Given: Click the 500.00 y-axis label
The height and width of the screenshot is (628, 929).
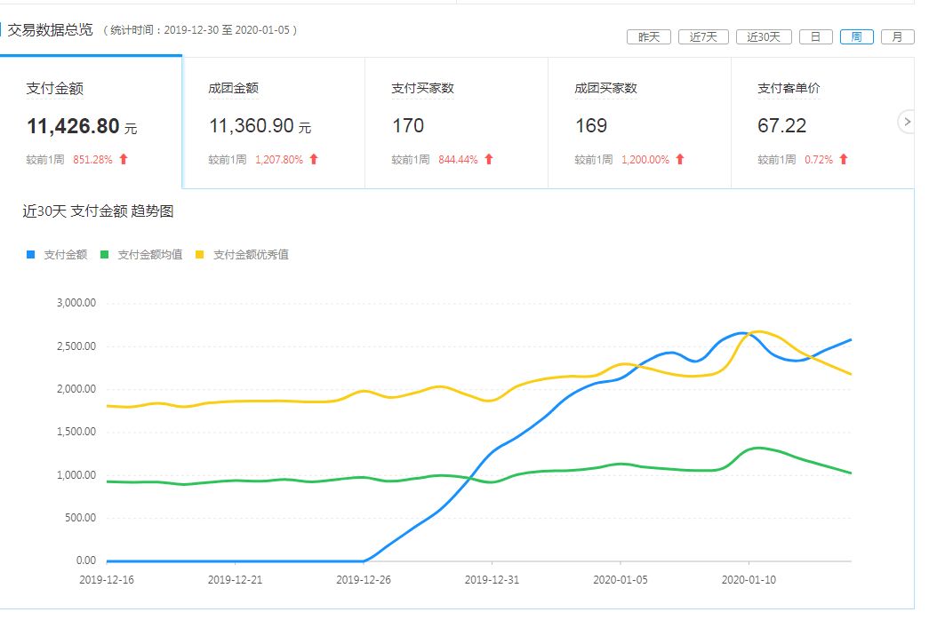Looking at the screenshot, I should [x=81, y=517].
